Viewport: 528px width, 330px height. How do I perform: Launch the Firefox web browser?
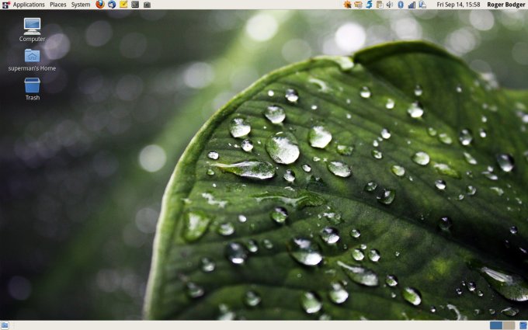(100, 5)
